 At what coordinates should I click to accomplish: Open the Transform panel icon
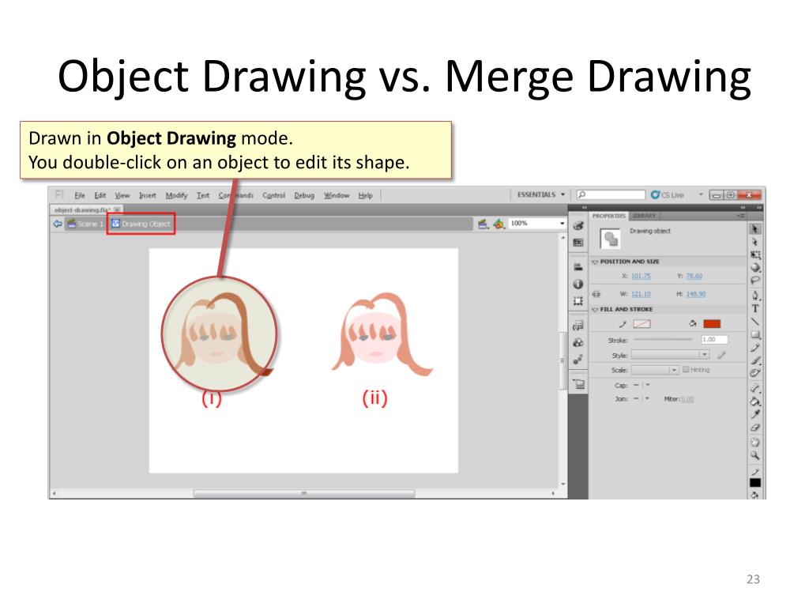click(578, 301)
